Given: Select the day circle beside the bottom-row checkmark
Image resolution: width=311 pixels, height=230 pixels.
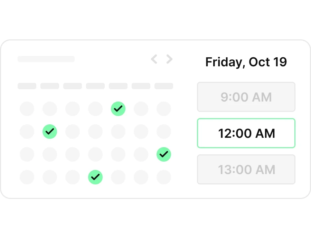Looking at the screenshot, I should [118, 177].
